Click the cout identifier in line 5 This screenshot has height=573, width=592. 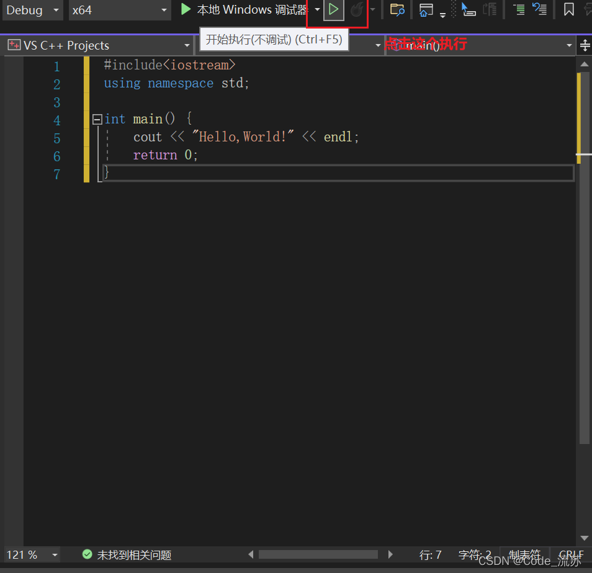point(147,137)
